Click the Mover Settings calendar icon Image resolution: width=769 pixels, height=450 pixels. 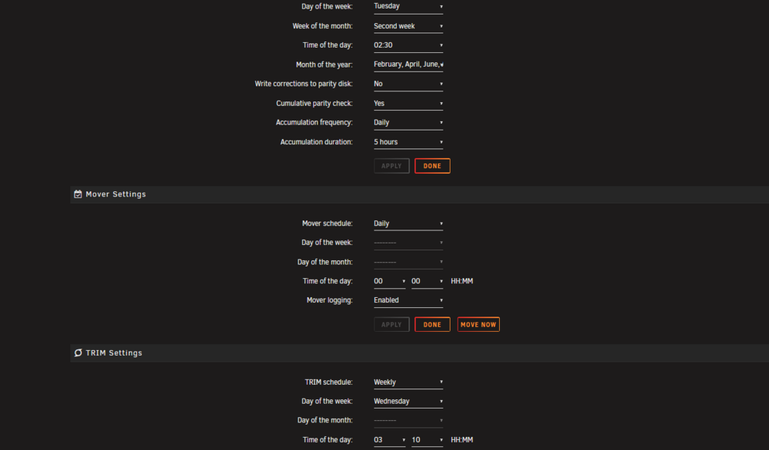[78, 194]
